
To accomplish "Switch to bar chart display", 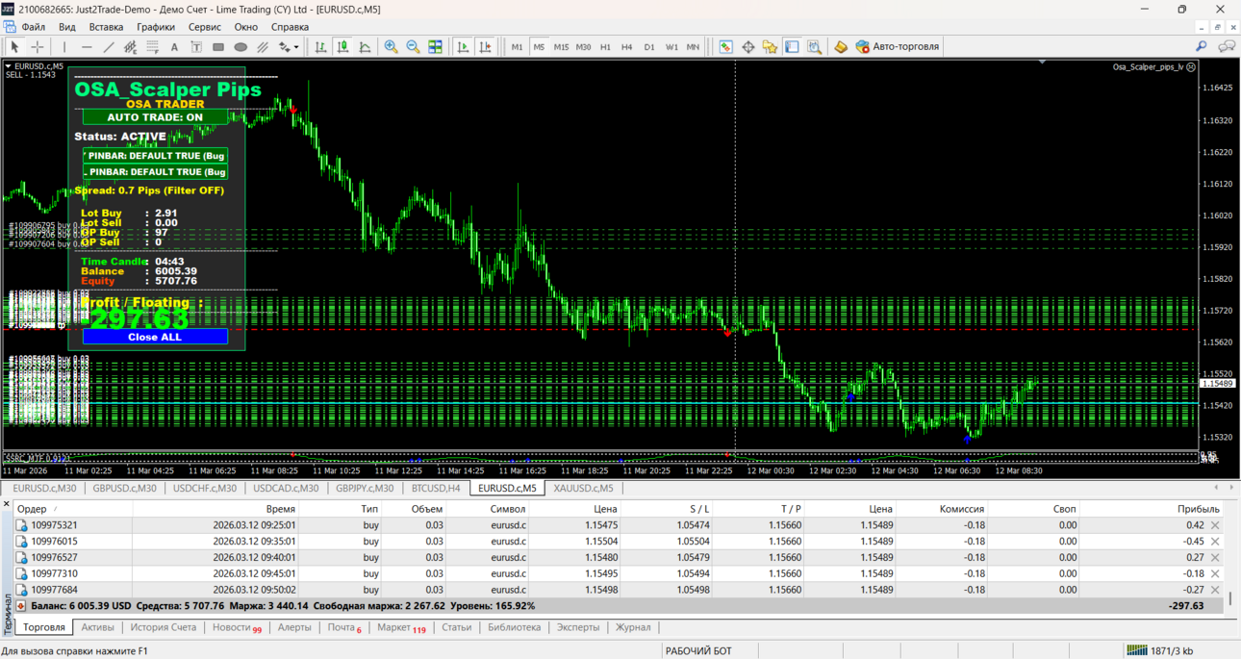I will (320, 46).
